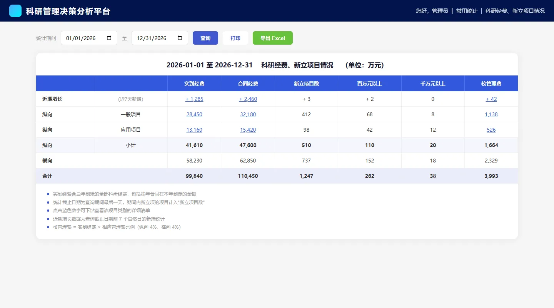The height and width of the screenshot is (308, 554).
Task: Click the 查询 button
Action: [205, 38]
